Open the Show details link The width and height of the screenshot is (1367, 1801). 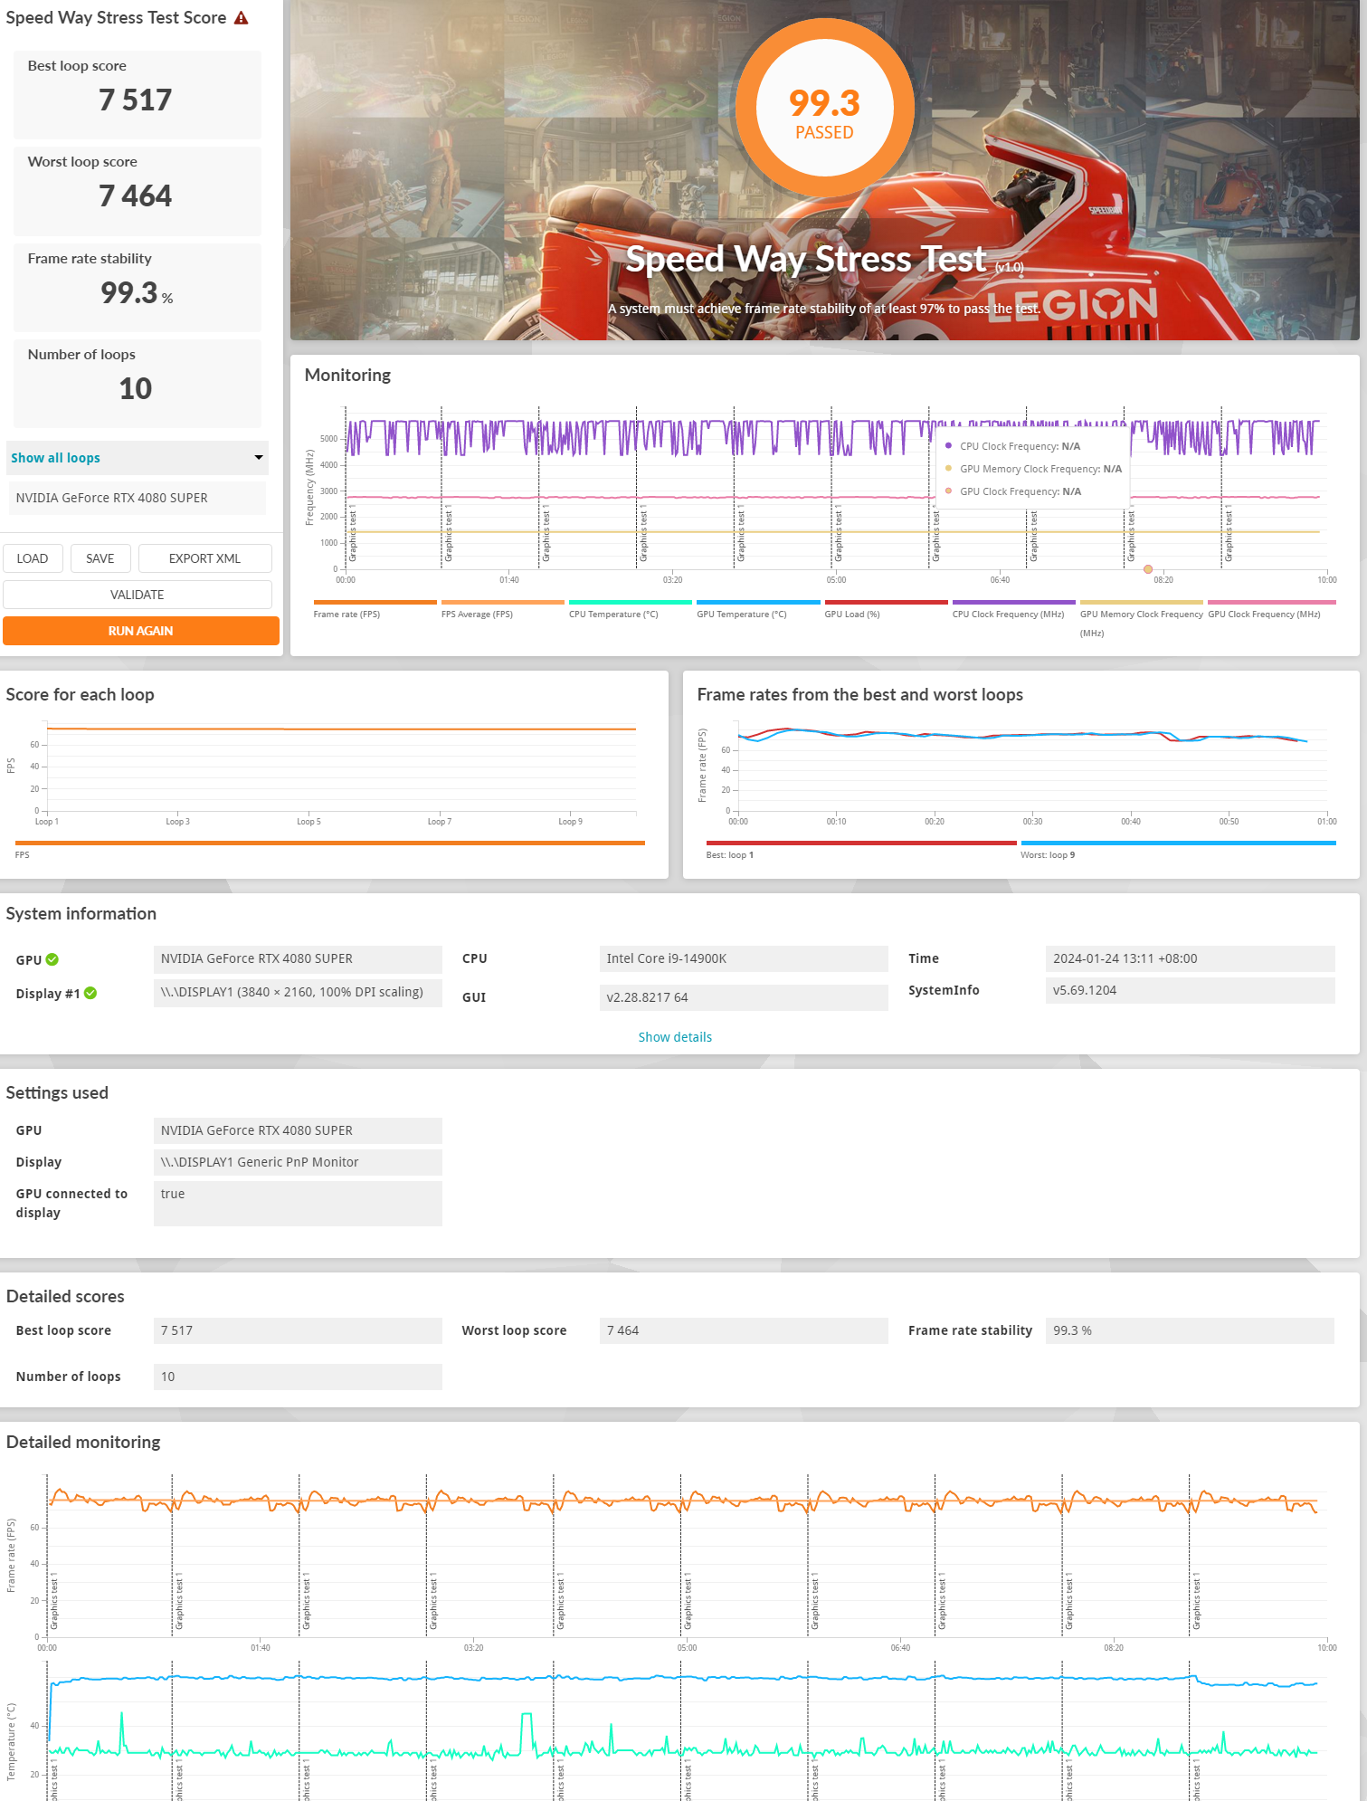pyautogui.click(x=675, y=1037)
